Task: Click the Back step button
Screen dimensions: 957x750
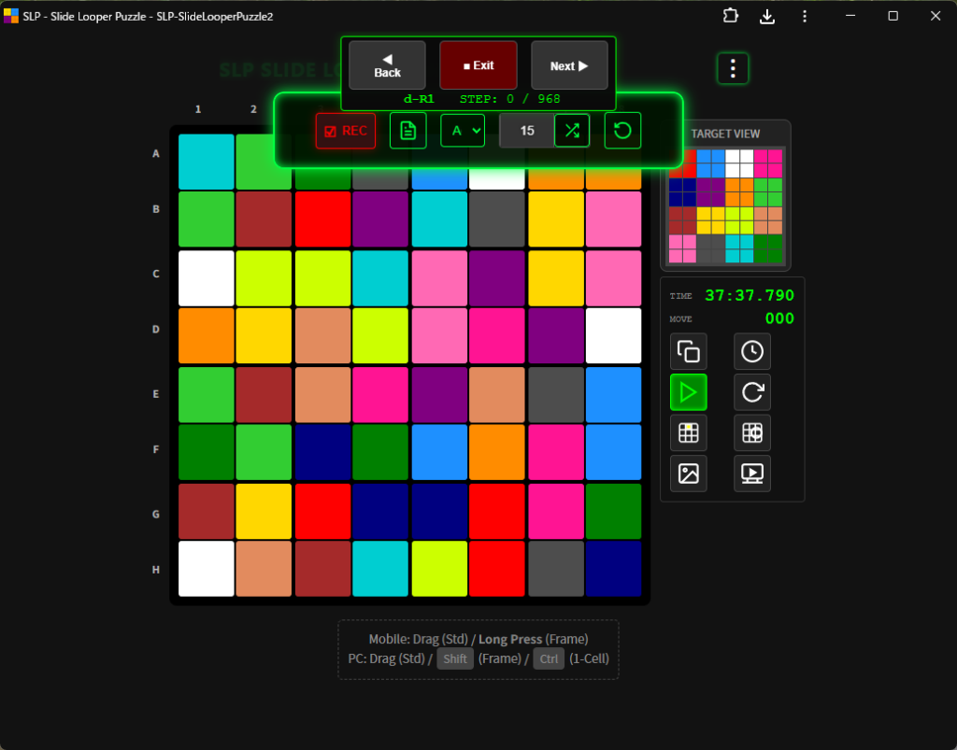Action: 387,65
